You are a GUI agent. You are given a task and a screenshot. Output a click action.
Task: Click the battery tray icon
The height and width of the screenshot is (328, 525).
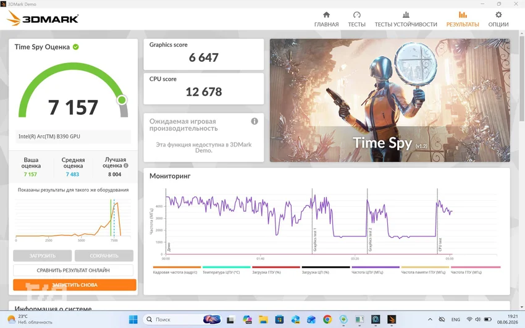tap(488, 319)
